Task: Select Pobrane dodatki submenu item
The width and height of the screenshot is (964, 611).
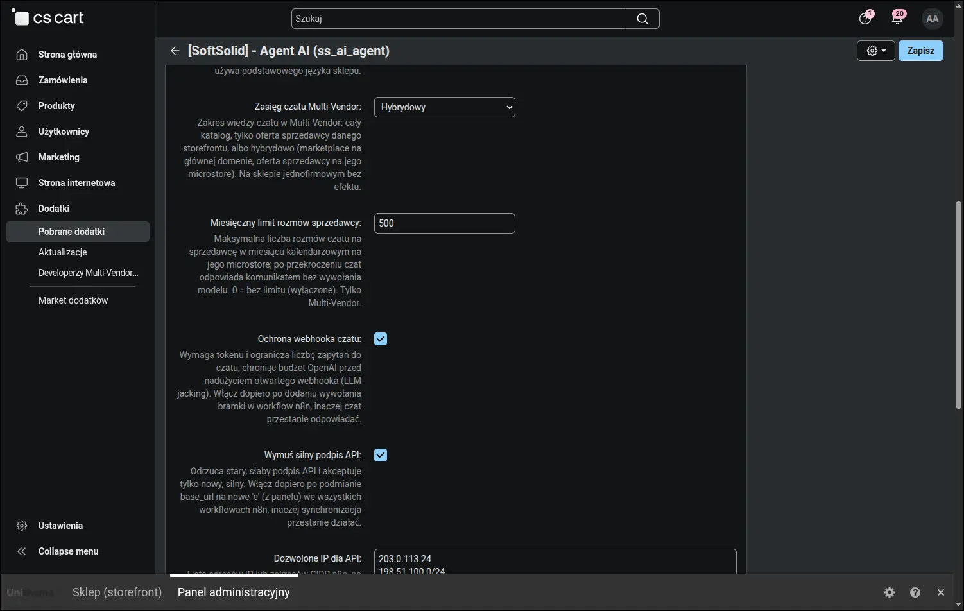Action: coord(78,232)
